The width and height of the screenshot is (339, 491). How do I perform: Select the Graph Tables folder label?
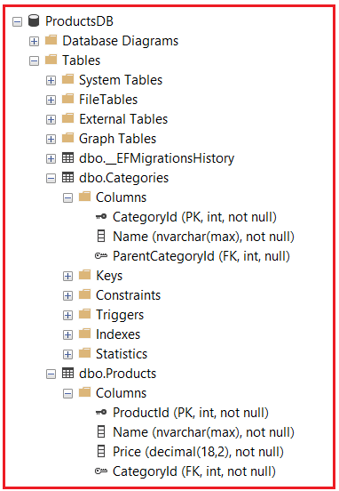coord(117,139)
